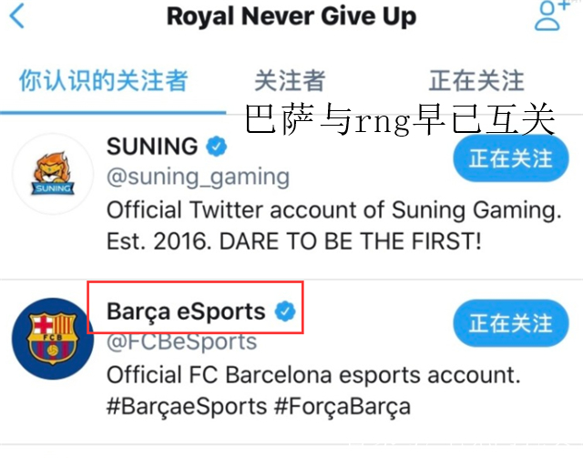Open the Barça eSports account name
583x458 pixels.
[x=186, y=311]
